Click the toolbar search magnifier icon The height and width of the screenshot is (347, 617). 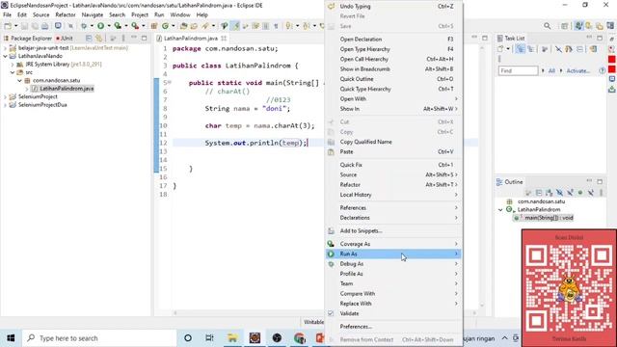tap(548, 26)
